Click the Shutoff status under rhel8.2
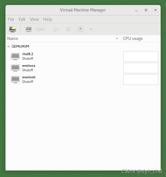 28,59
